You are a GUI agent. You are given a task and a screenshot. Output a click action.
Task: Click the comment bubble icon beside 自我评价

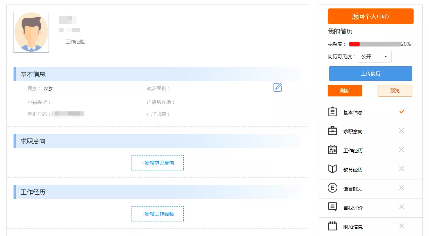(333, 207)
